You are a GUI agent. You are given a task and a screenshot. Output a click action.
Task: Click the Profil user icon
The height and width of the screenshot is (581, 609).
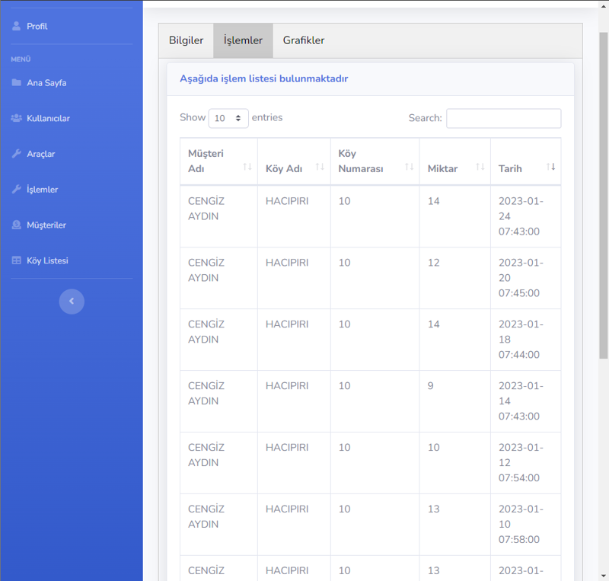[17, 26]
